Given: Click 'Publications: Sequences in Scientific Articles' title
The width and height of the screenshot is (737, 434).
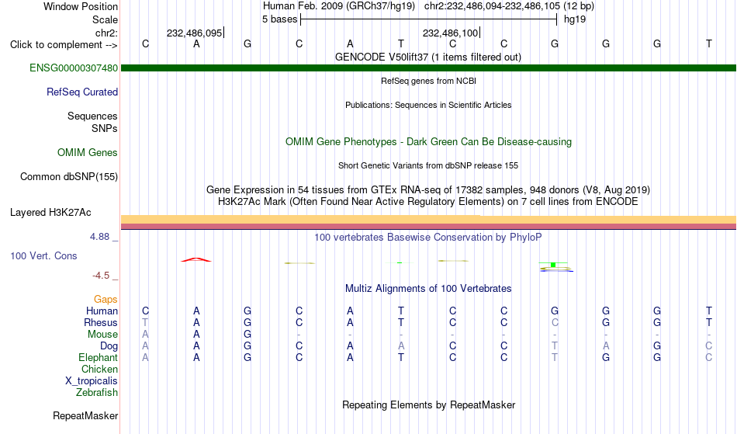Looking at the screenshot, I should (x=428, y=105).
